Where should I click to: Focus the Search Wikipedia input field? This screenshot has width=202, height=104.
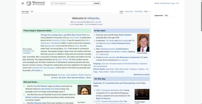point(72,3)
